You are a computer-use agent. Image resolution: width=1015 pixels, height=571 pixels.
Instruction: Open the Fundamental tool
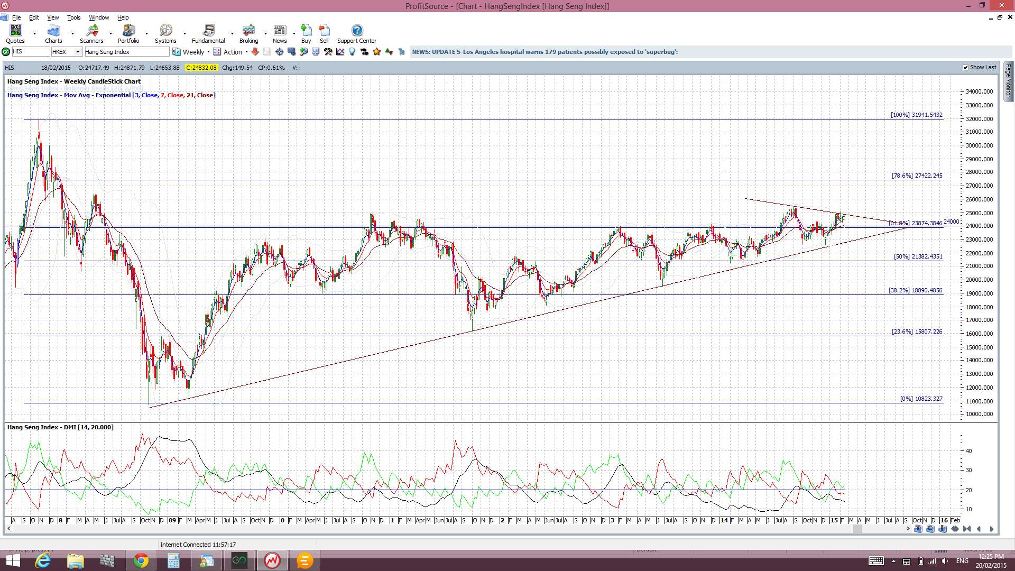tap(208, 34)
